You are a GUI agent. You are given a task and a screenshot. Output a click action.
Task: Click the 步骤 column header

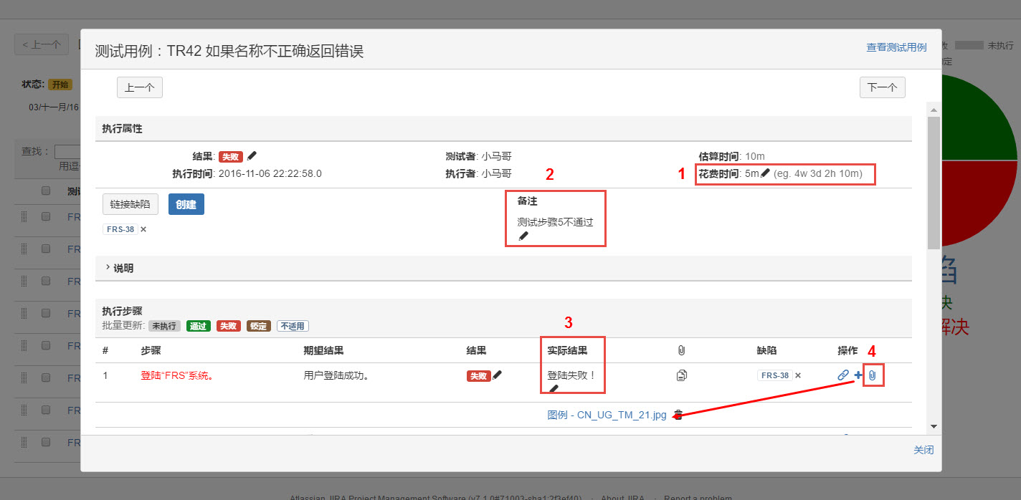151,351
